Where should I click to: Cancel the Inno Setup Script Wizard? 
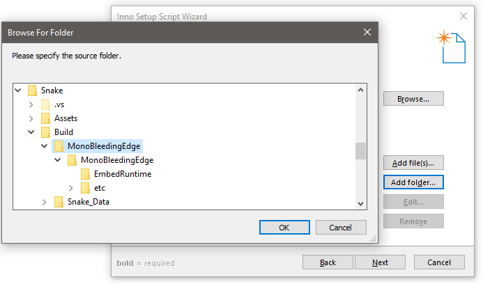point(439,262)
